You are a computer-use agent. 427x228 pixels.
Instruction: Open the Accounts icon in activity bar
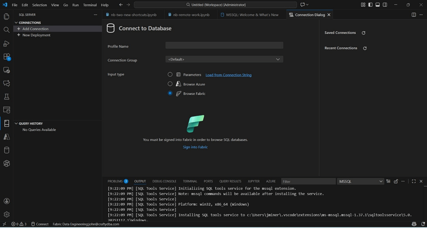click(x=7, y=201)
